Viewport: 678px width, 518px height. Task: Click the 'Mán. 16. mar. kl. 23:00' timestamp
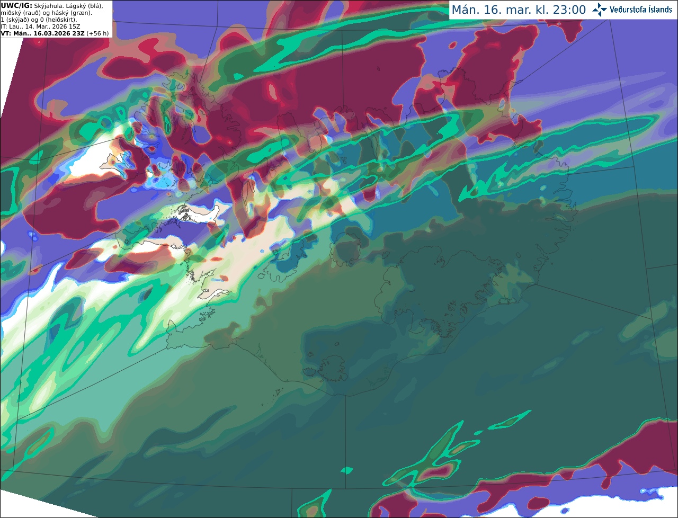tap(519, 10)
